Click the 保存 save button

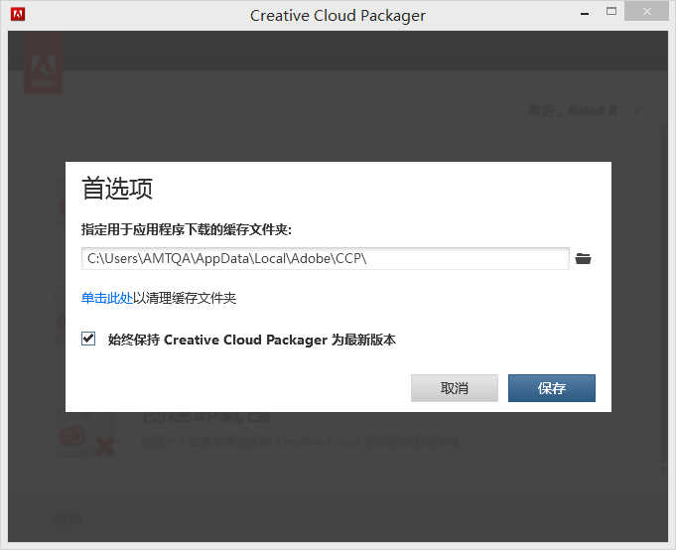[x=551, y=388]
